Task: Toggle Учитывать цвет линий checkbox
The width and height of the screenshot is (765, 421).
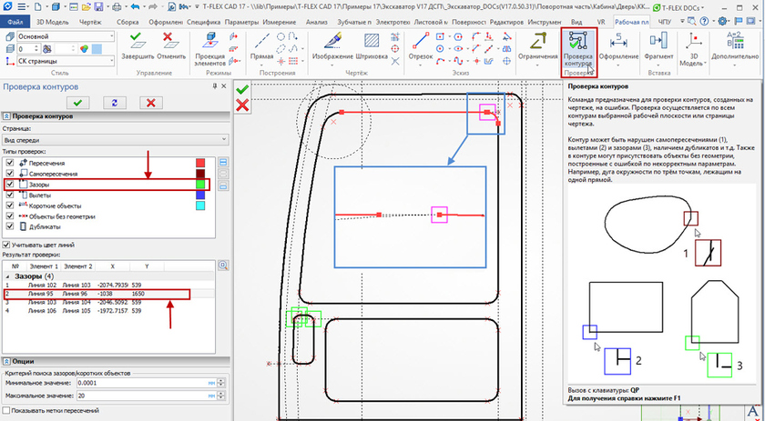Action: [x=8, y=245]
